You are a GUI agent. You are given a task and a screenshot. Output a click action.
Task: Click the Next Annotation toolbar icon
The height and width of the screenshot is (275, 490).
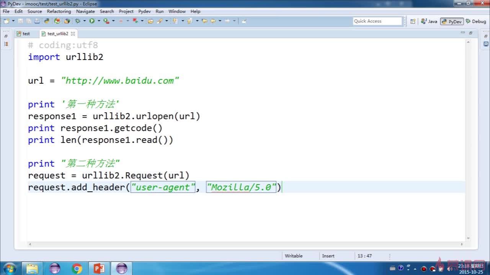pos(175,21)
